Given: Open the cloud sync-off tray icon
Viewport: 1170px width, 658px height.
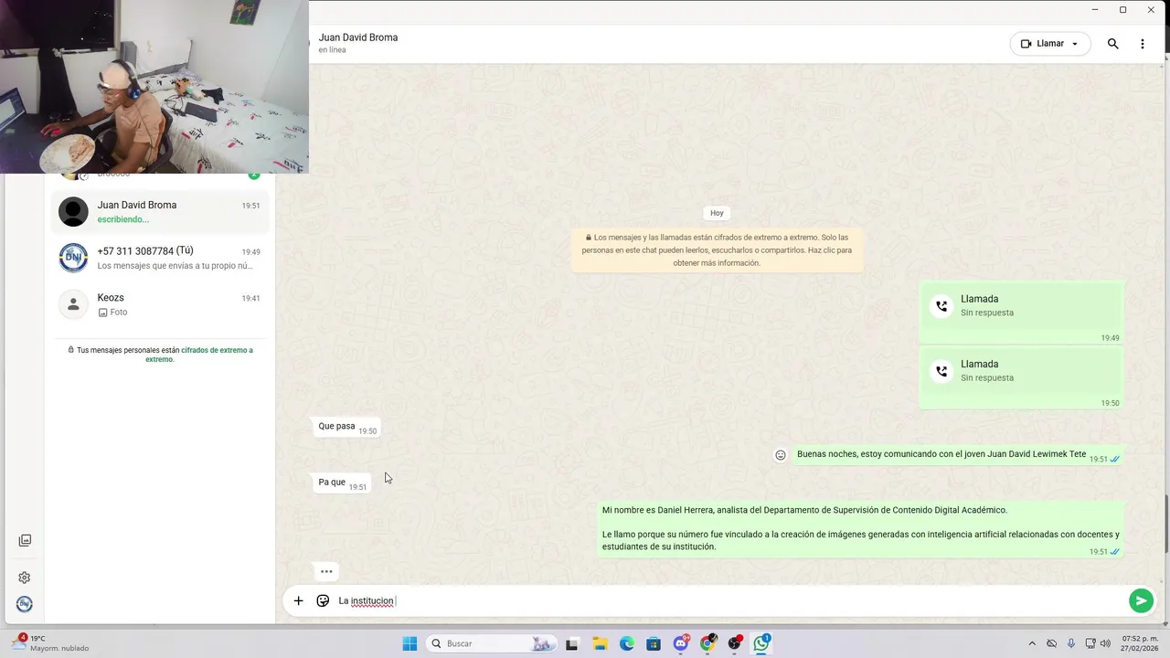Looking at the screenshot, I should pos(1051,643).
